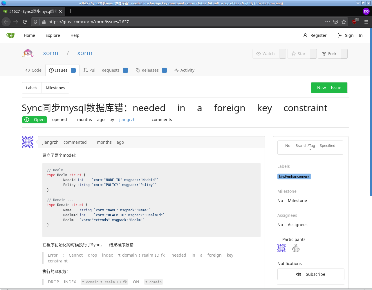
Task: Reload the page with the refresh icon
Action: tap(25, 22)
